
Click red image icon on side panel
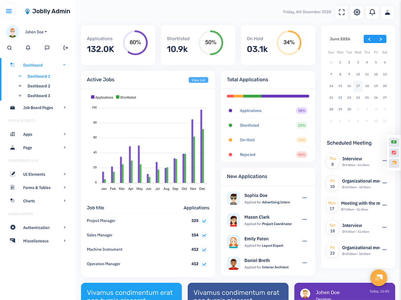click(394, 152)
